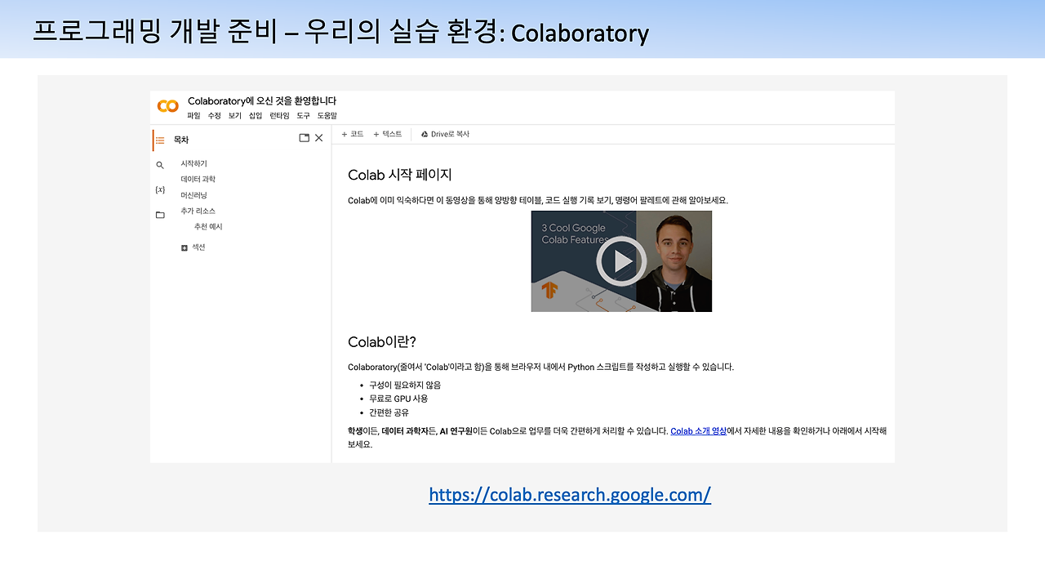Click the 구성이 필요하지 않음 bullet
The width and height of the screenshot is (1045, 588).
click(x=405, y=385)
